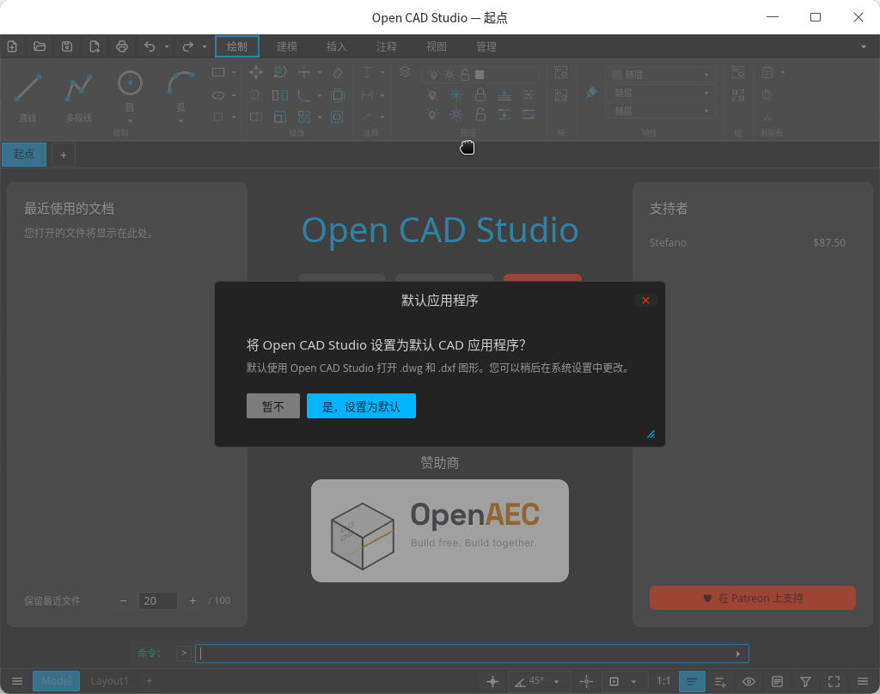Viewport: 880px width, 694px height.
Task: Open the third 随层 properties dropdown
Action: (x=659, y=111)
